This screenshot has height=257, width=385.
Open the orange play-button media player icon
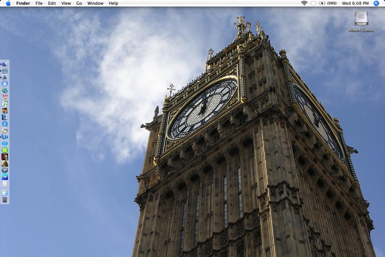5,130
